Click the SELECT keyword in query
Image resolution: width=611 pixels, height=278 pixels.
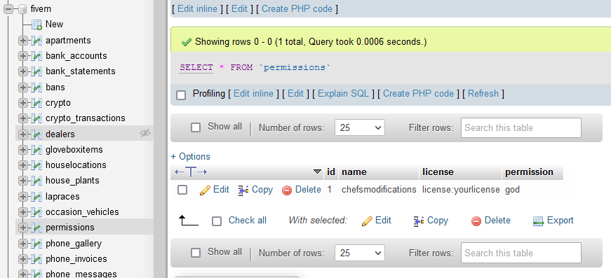tap(196, 68)
